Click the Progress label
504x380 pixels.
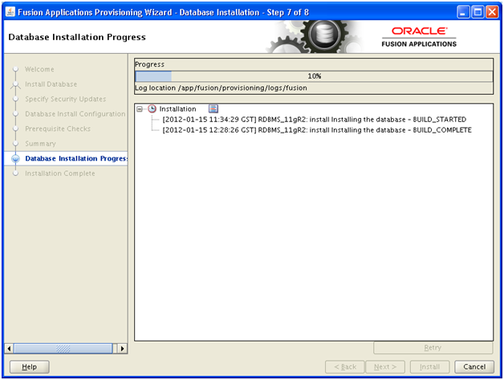[149, 64]
